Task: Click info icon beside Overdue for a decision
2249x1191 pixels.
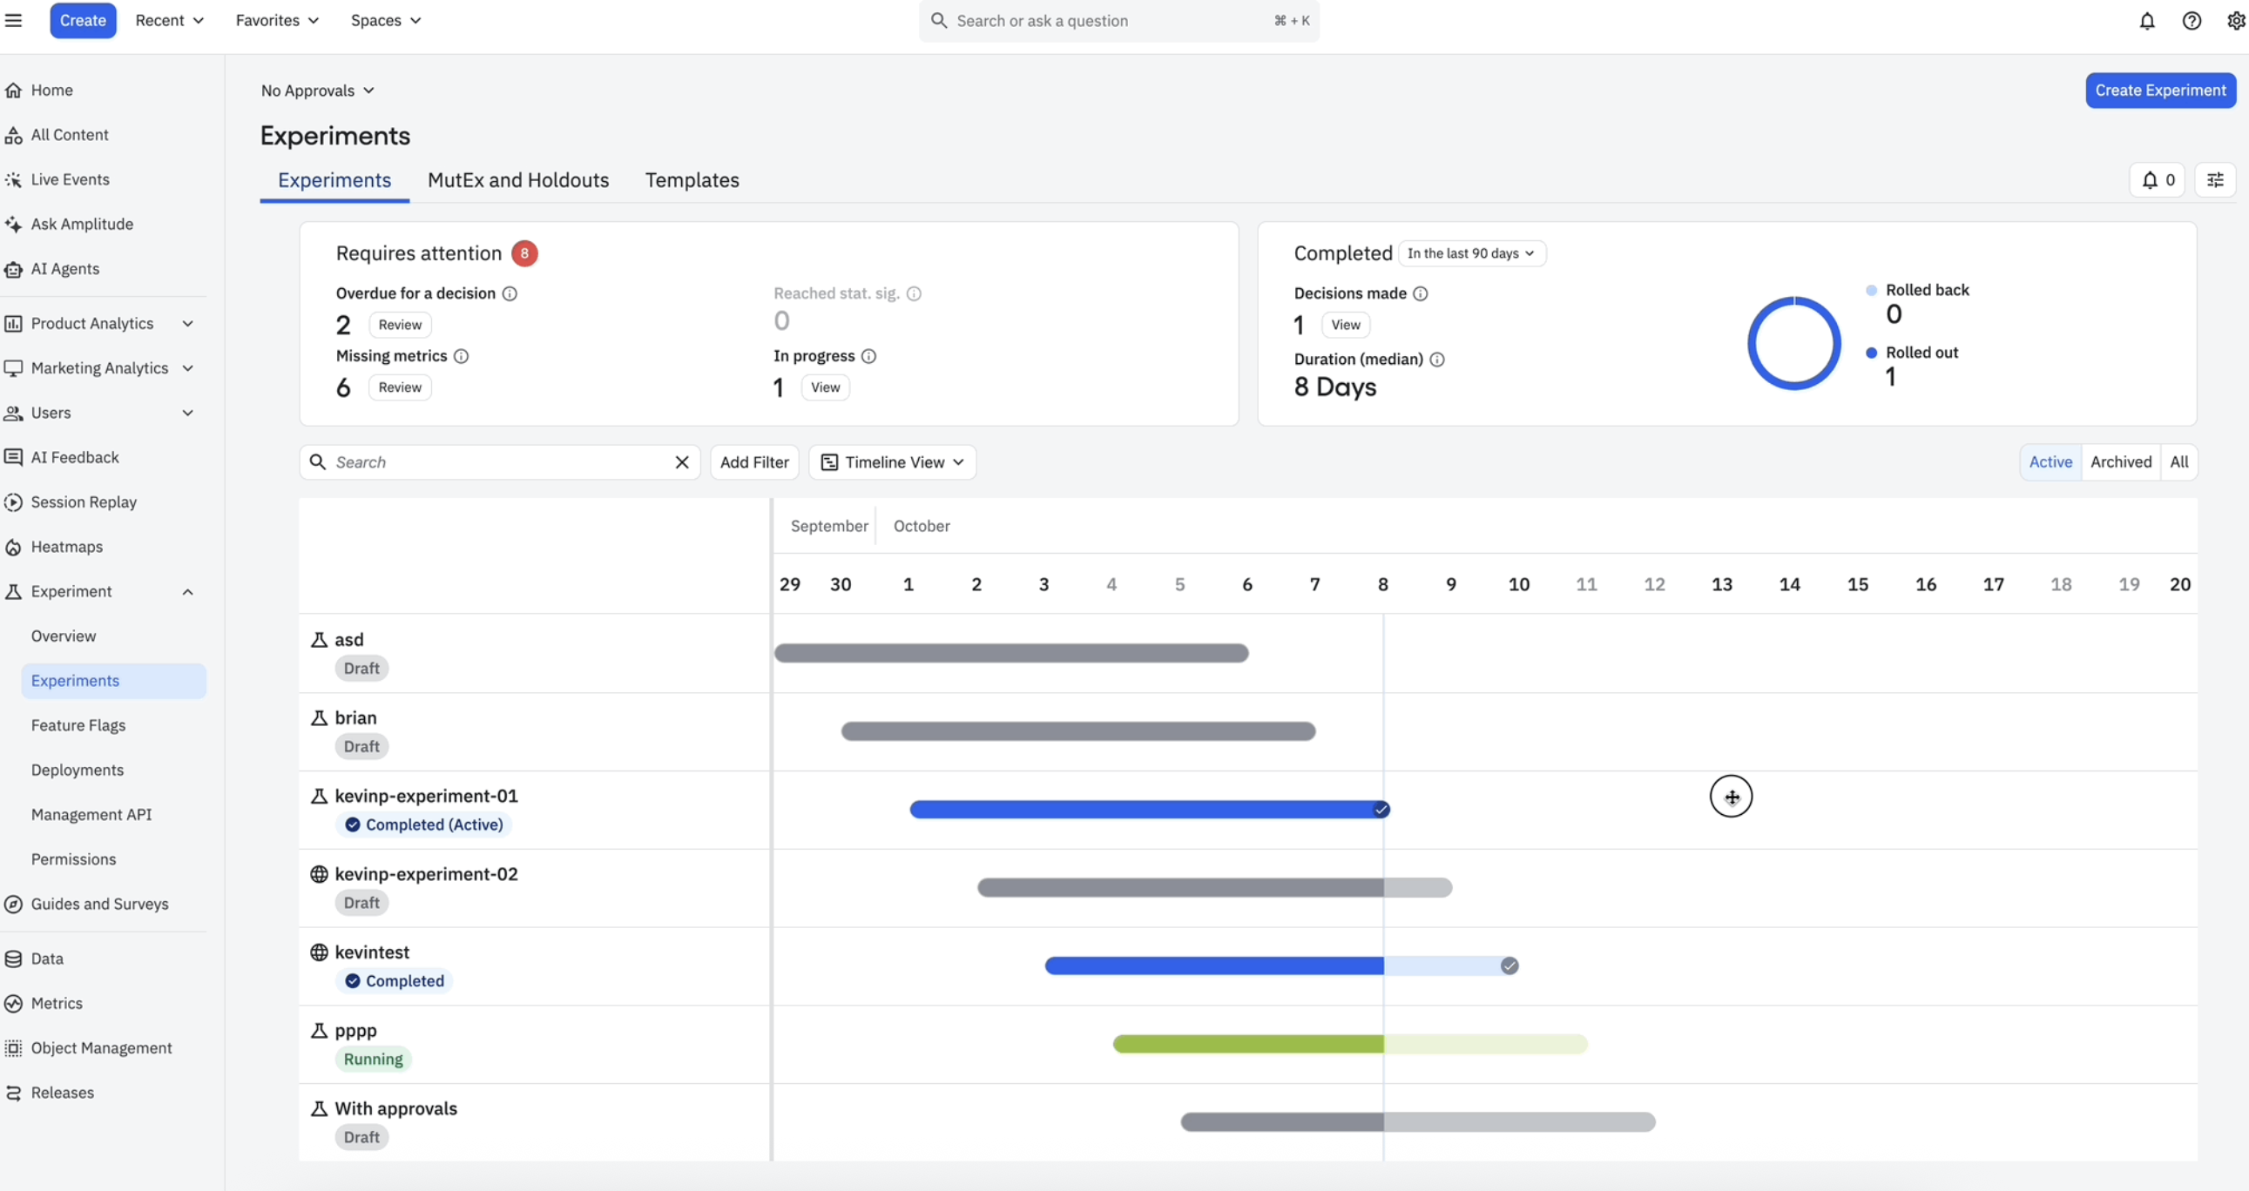Action: 510,293
